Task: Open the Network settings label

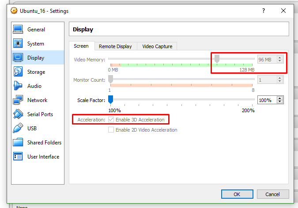Action: click(x=37, y=100)
